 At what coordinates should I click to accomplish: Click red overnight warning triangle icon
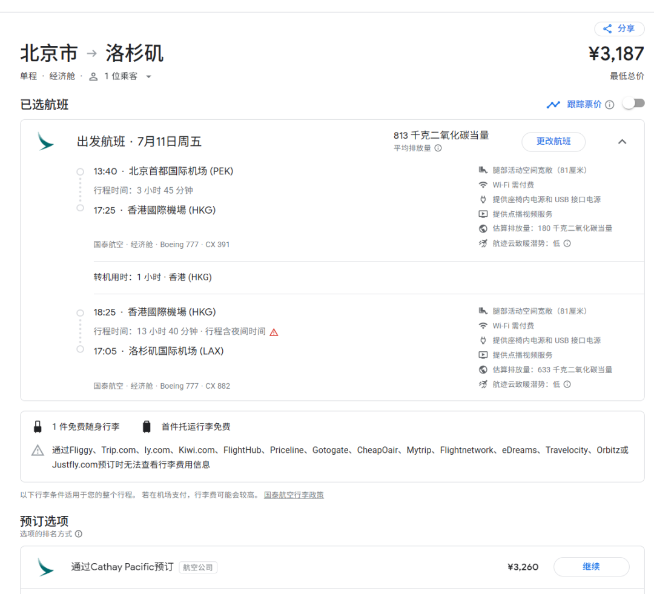click(x=274, y=332)
